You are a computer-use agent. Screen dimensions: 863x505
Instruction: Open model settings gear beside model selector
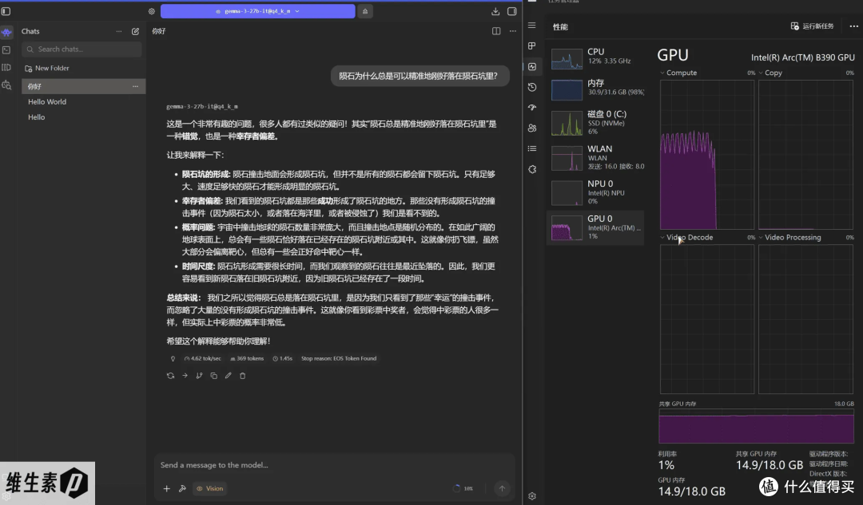151,11
